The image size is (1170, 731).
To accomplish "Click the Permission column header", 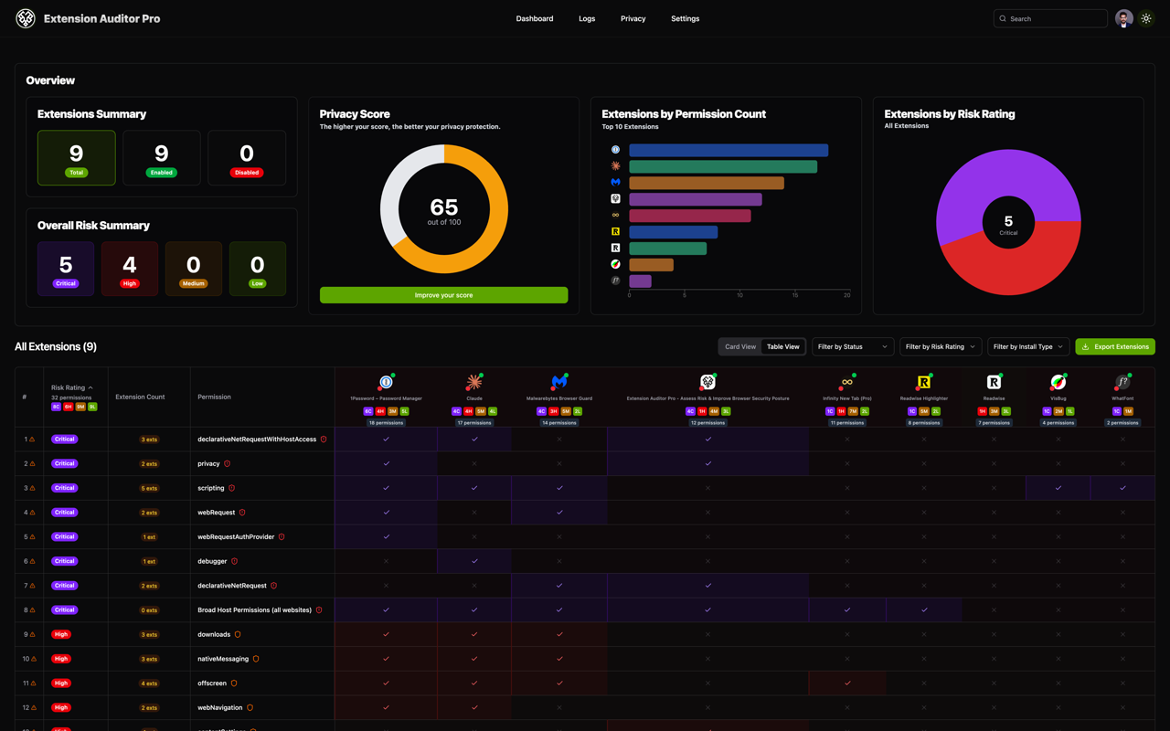I will click(214, 397).
